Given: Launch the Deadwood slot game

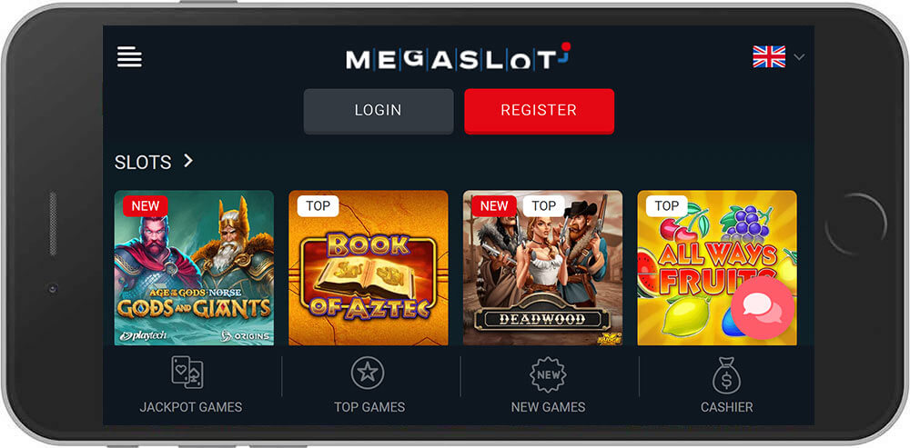Looking at the screenshot, I should (x=542, y=268).
